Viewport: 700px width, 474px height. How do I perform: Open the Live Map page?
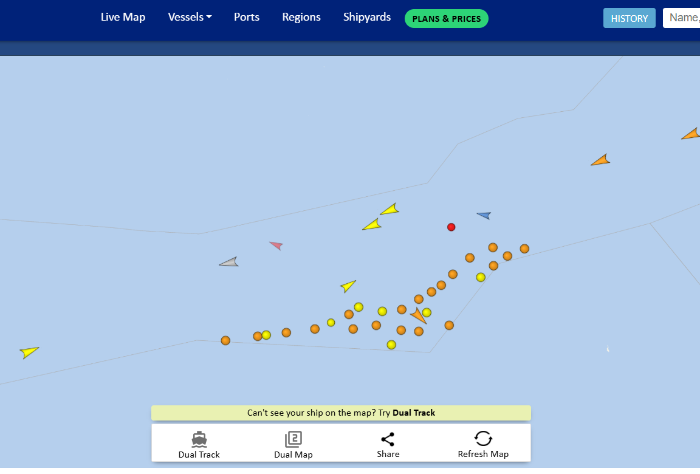coord(123,17)
